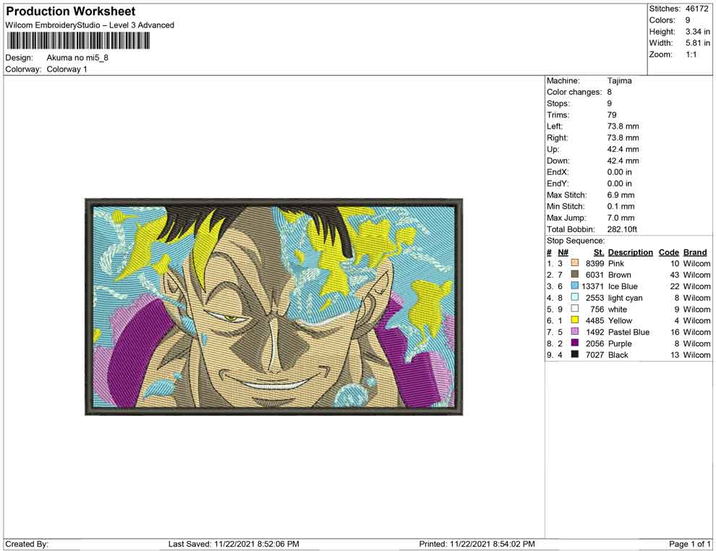Click the Colors value '9' in header

click(x=688, y=20)
